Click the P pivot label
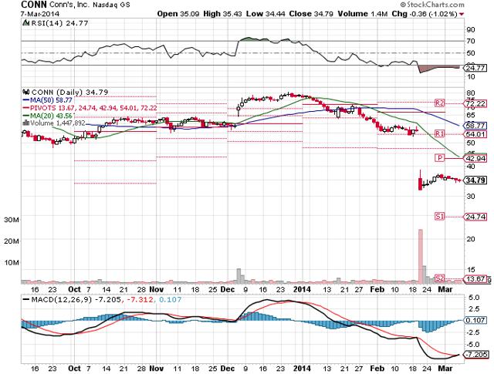 [440, 158]
